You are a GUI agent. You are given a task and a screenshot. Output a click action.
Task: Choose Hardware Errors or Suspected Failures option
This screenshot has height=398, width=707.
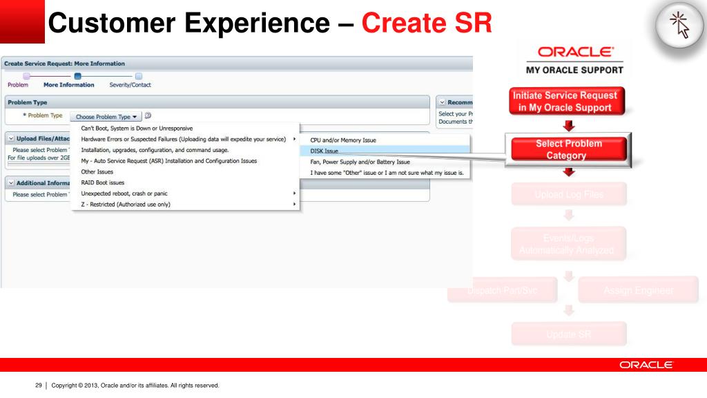point(185,139)
